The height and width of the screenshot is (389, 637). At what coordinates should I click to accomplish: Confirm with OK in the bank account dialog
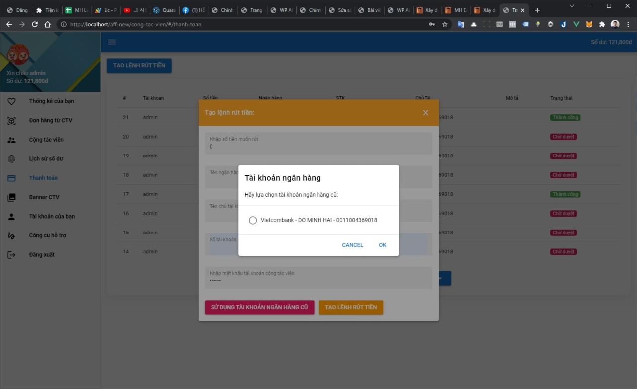pyautogui.click(x=382, y=245)
